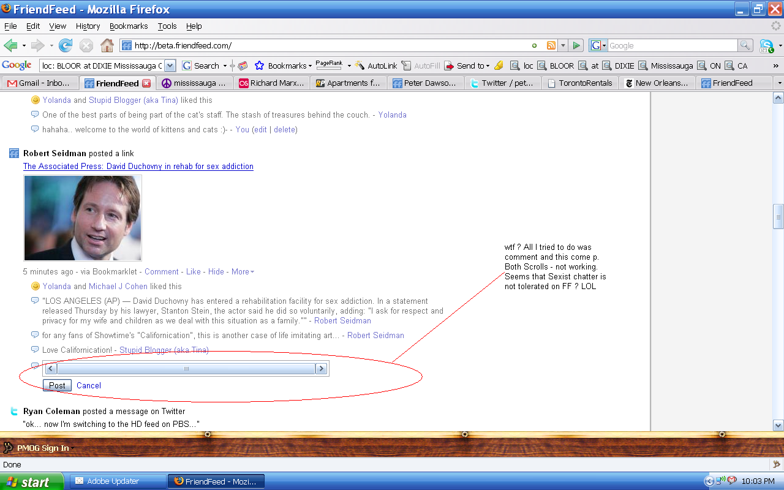Hide Robert Seidman's post
Image resolution: width=784 pixels, height=490 pixels.
pos(216,271)
